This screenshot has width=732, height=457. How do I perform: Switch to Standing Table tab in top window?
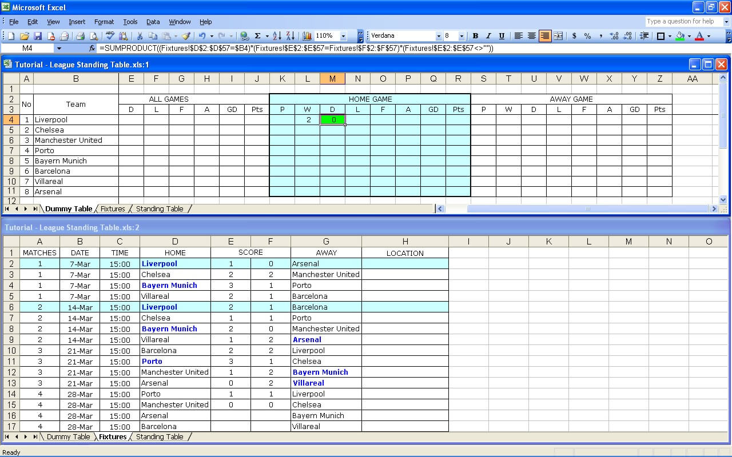tap(160, 209)
